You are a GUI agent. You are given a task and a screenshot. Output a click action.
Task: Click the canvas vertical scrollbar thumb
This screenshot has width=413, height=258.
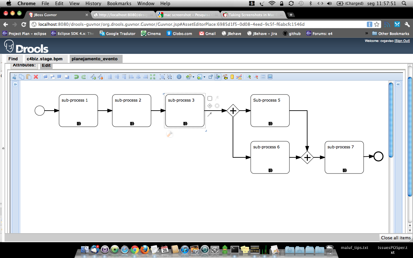pos(391,119)
